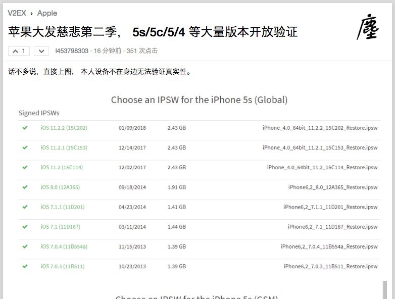Click the release date 09/18/2014
The height and width of the screenshot is (299, 395).
132,187
